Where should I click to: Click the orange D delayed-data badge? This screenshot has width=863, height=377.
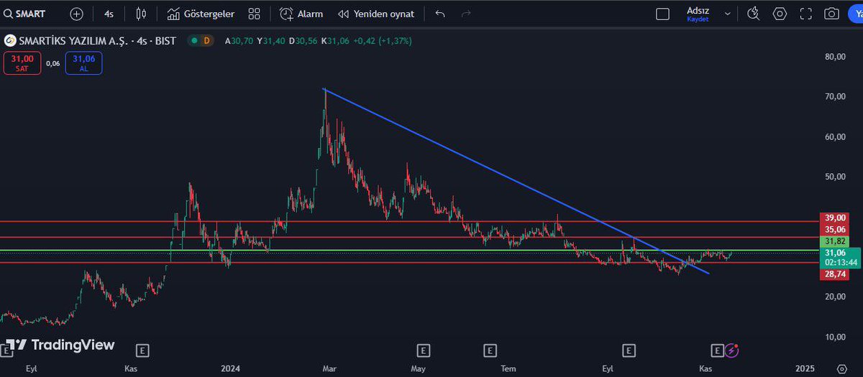coord(206,41)
